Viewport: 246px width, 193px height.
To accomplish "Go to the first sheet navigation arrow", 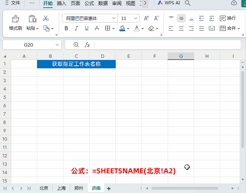I will [5, 188].
